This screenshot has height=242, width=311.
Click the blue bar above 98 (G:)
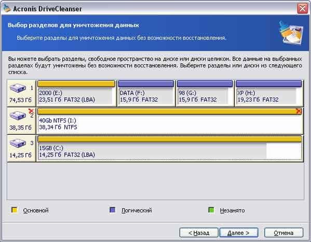click(x=205, y=84)
